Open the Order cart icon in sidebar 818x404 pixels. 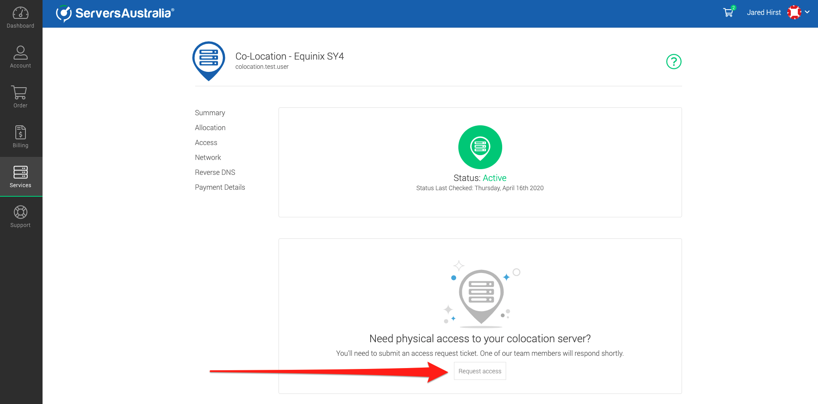coord(21,92)
